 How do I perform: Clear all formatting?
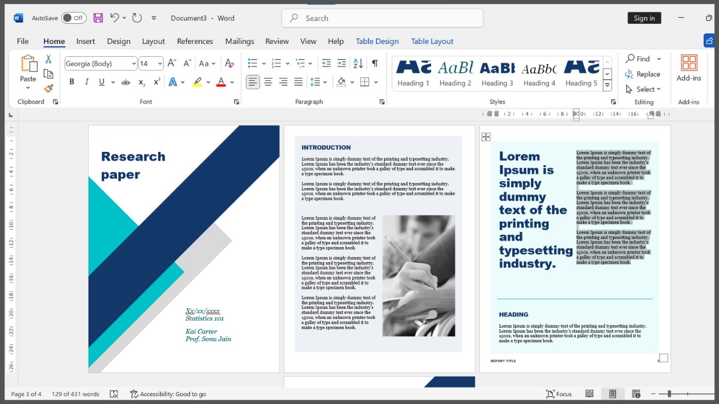tap(229, 63)
